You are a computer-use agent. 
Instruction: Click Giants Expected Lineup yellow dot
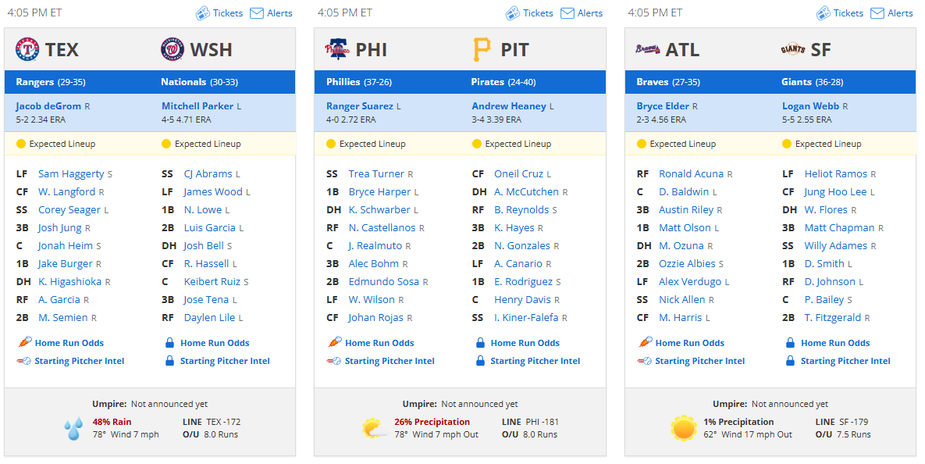click(786, 144)
